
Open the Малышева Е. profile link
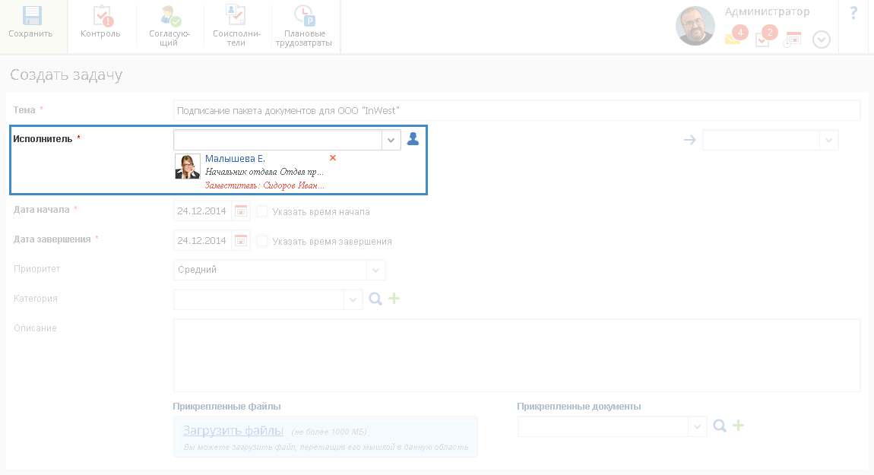click(x=235, y=159)
